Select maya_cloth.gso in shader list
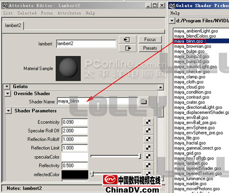Screen dimensions: 229x193 pos(189,82)
